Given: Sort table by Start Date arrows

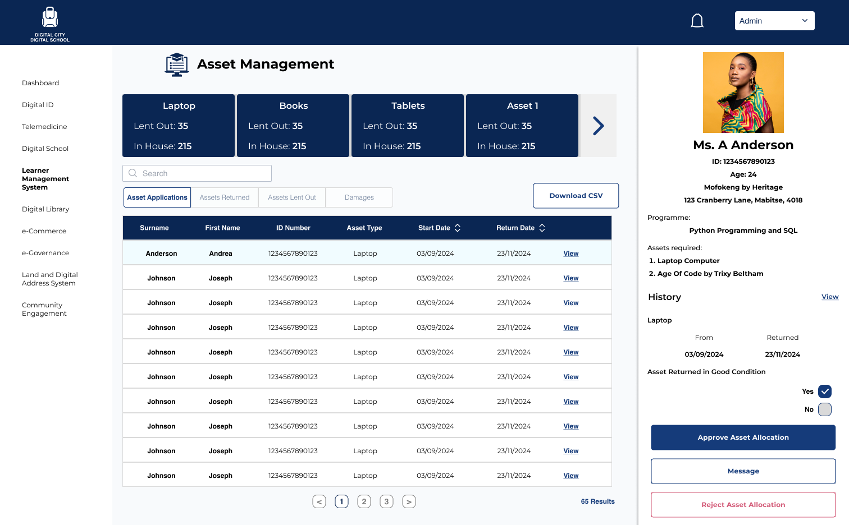Looking at the screenshot, I should [458, 228].
